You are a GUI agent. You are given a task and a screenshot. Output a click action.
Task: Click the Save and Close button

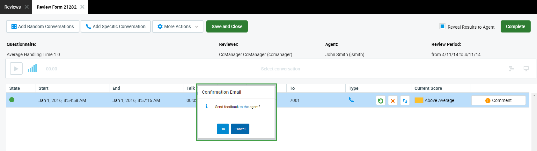point(227,26)
